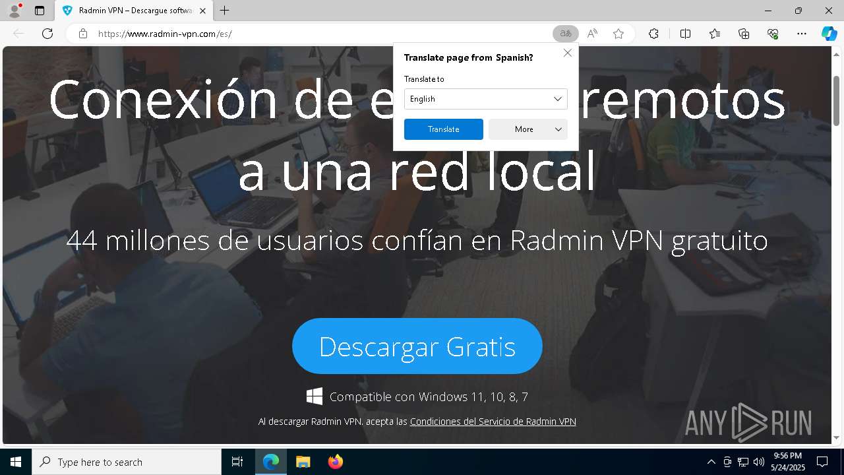Refresh the page
Viewport: 844px width, 475px height.
(x=47, y=34)
